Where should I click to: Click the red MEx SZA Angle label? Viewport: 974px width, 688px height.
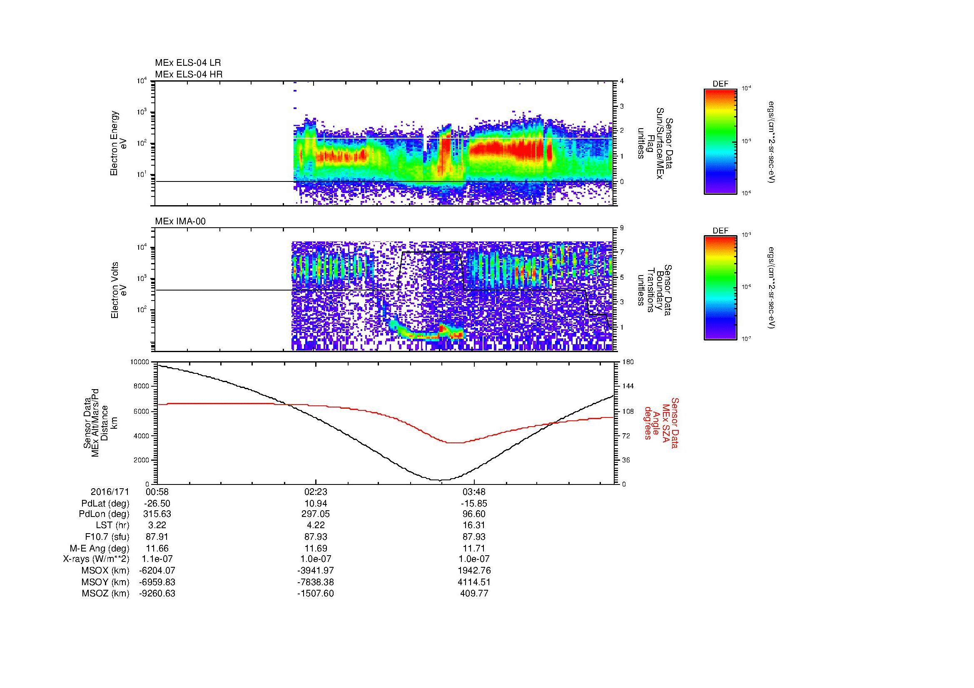coord(661,422)
